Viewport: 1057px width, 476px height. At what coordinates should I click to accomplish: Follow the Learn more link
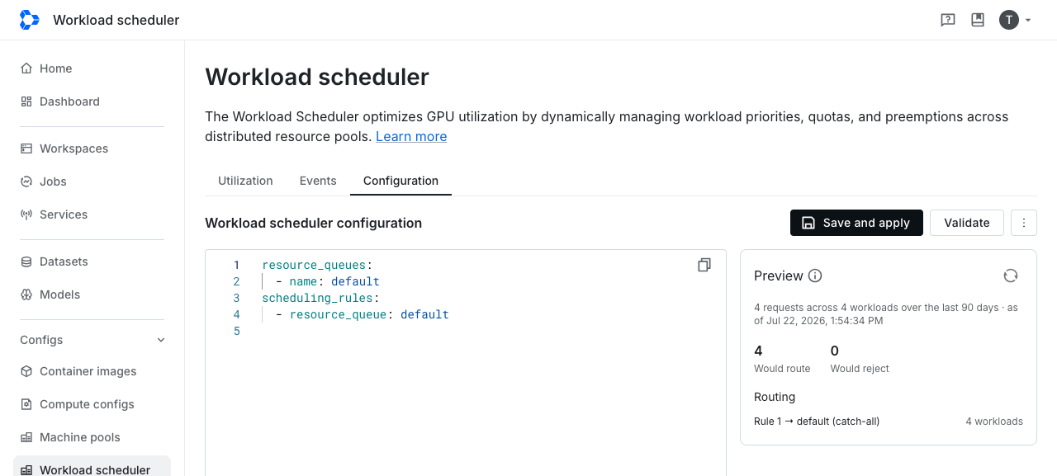(411, 136)
